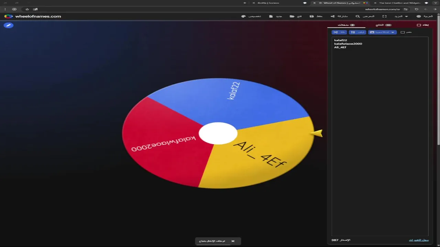Viewport: 440px width, 247px height.
Task: Share the wheel with مشاركة
Action: pyautogui.click(x=339, y=16)
